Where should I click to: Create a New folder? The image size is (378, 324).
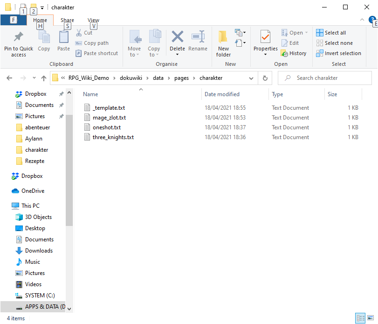tap(223, 43)
